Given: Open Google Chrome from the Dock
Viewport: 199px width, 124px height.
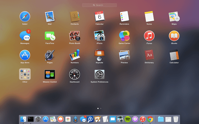Looking at the screenshot, I should (150, 119).
